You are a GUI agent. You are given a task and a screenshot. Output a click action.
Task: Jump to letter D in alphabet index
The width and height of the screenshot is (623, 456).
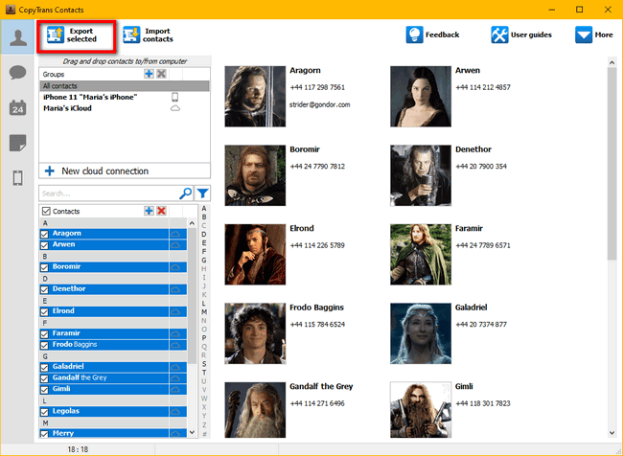[204, 235]
